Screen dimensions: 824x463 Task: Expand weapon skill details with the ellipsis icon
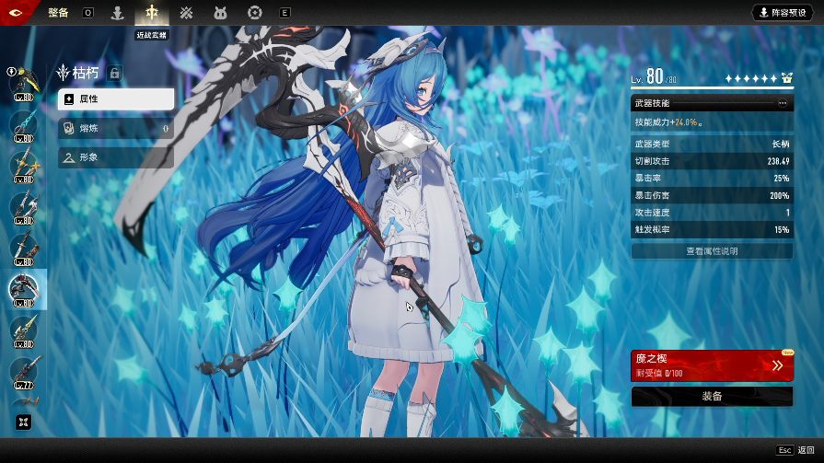783,103
